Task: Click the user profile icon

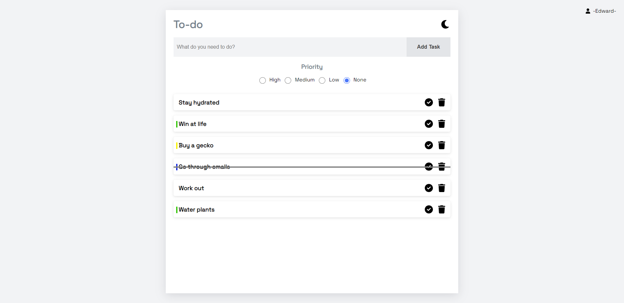Action: (588, 11)
